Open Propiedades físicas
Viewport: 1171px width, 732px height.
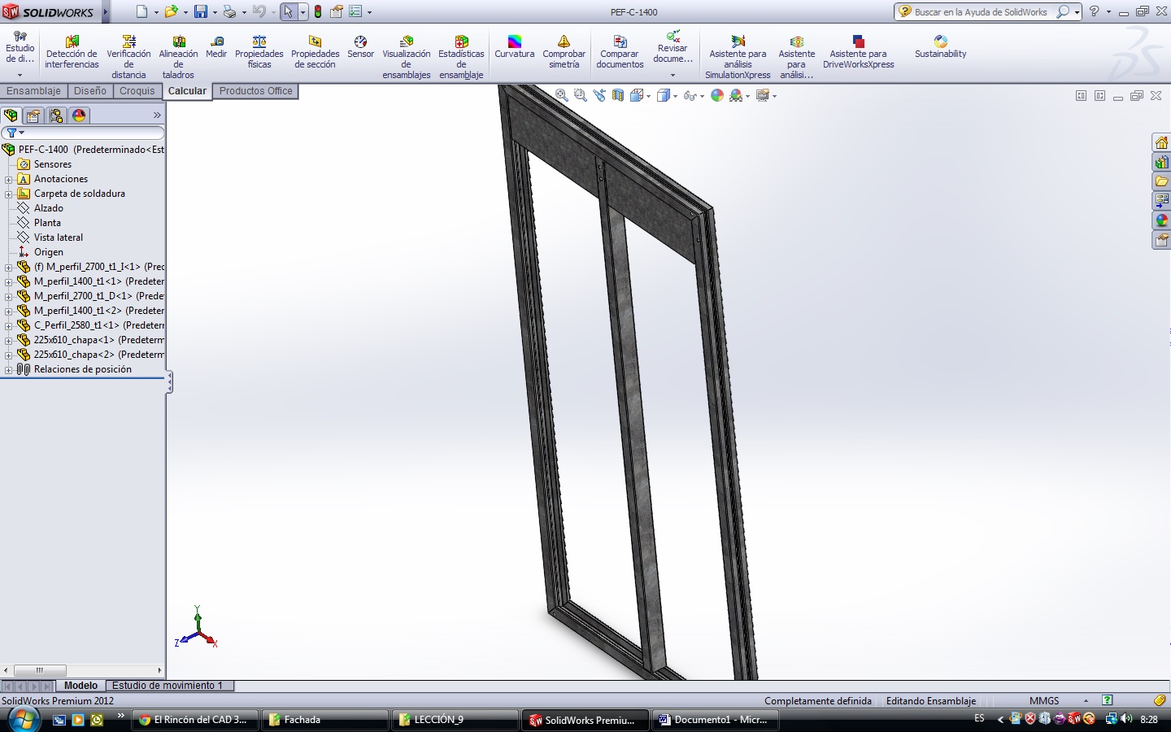point(259,52)
